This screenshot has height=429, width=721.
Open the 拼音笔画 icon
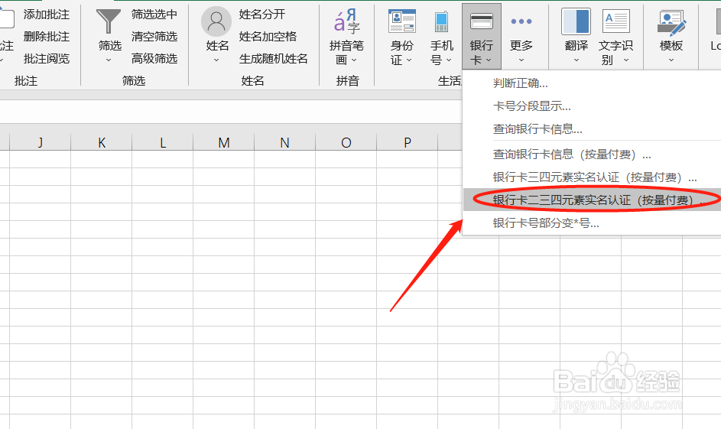(346, 21)
